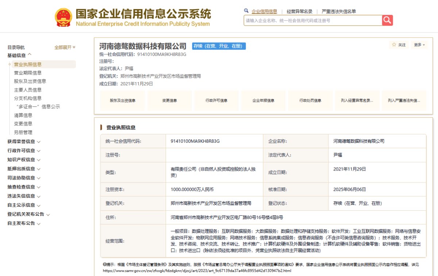Click the 行政许可信息 card button
Viewport: 438px width, 276px height.
click(216, 100)
